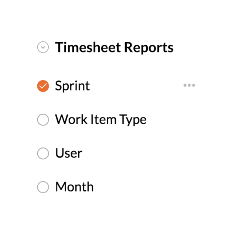Collapse the Timesheet Reports section chevron

(43, 47)
